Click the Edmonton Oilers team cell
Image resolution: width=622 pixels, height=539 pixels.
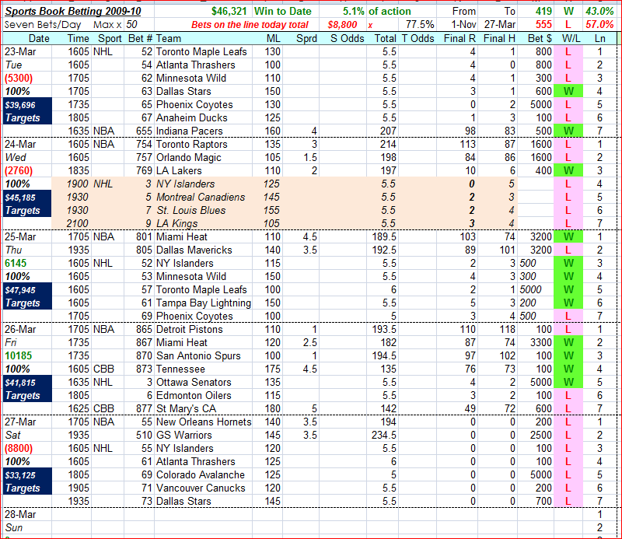pos(203,395)
